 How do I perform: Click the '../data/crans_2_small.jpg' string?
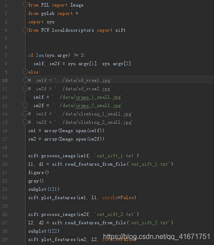[87, 106]
